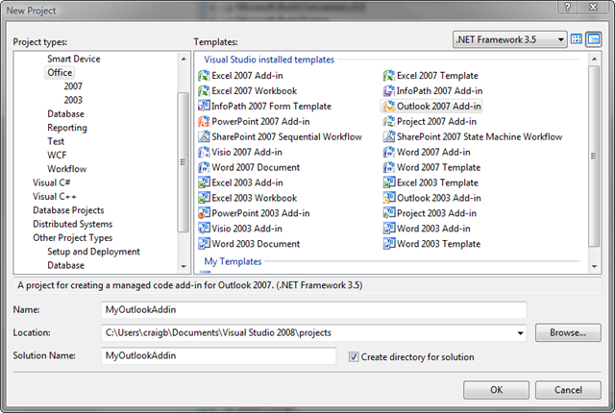The image size is (615, 413).
Task: Click Templates list scrollbar up arrow
Action: click(x=594, y=60)
